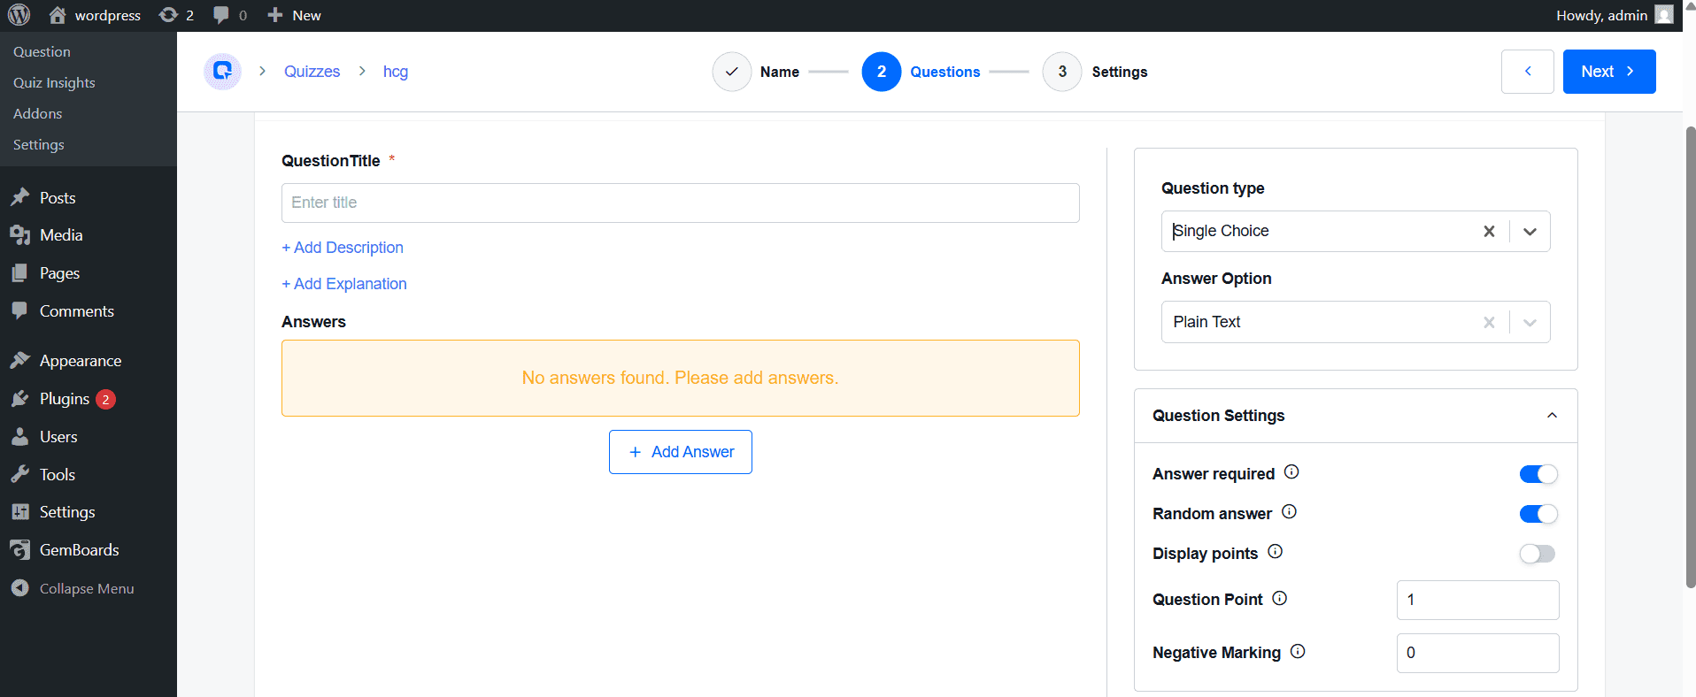Click the Enter title input field
1696x697 pixels.
[x=681, y=203]
